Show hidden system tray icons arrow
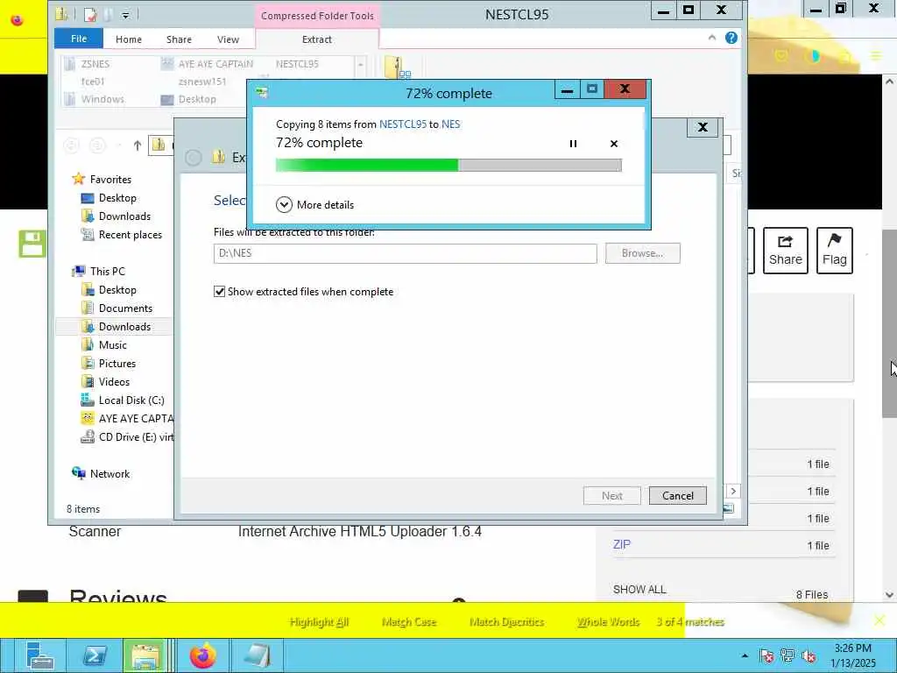The height and width of the screenshot is (673, 897). (x=745, y=655)
